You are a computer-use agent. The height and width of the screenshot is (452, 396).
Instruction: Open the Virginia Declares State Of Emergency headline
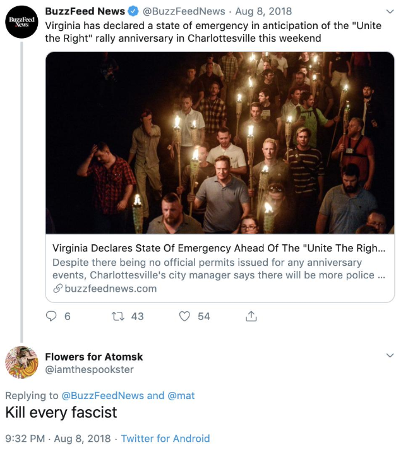coord(219,248)
